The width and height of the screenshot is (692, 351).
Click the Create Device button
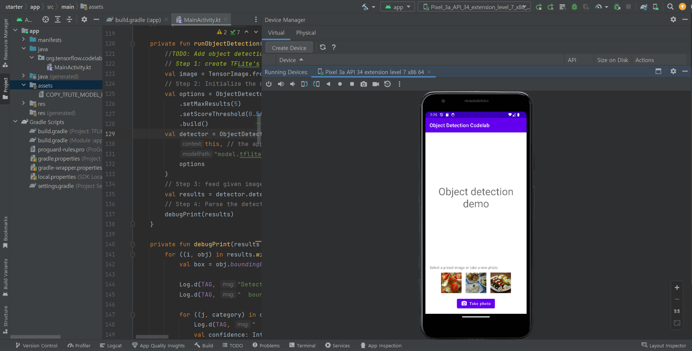289,48
